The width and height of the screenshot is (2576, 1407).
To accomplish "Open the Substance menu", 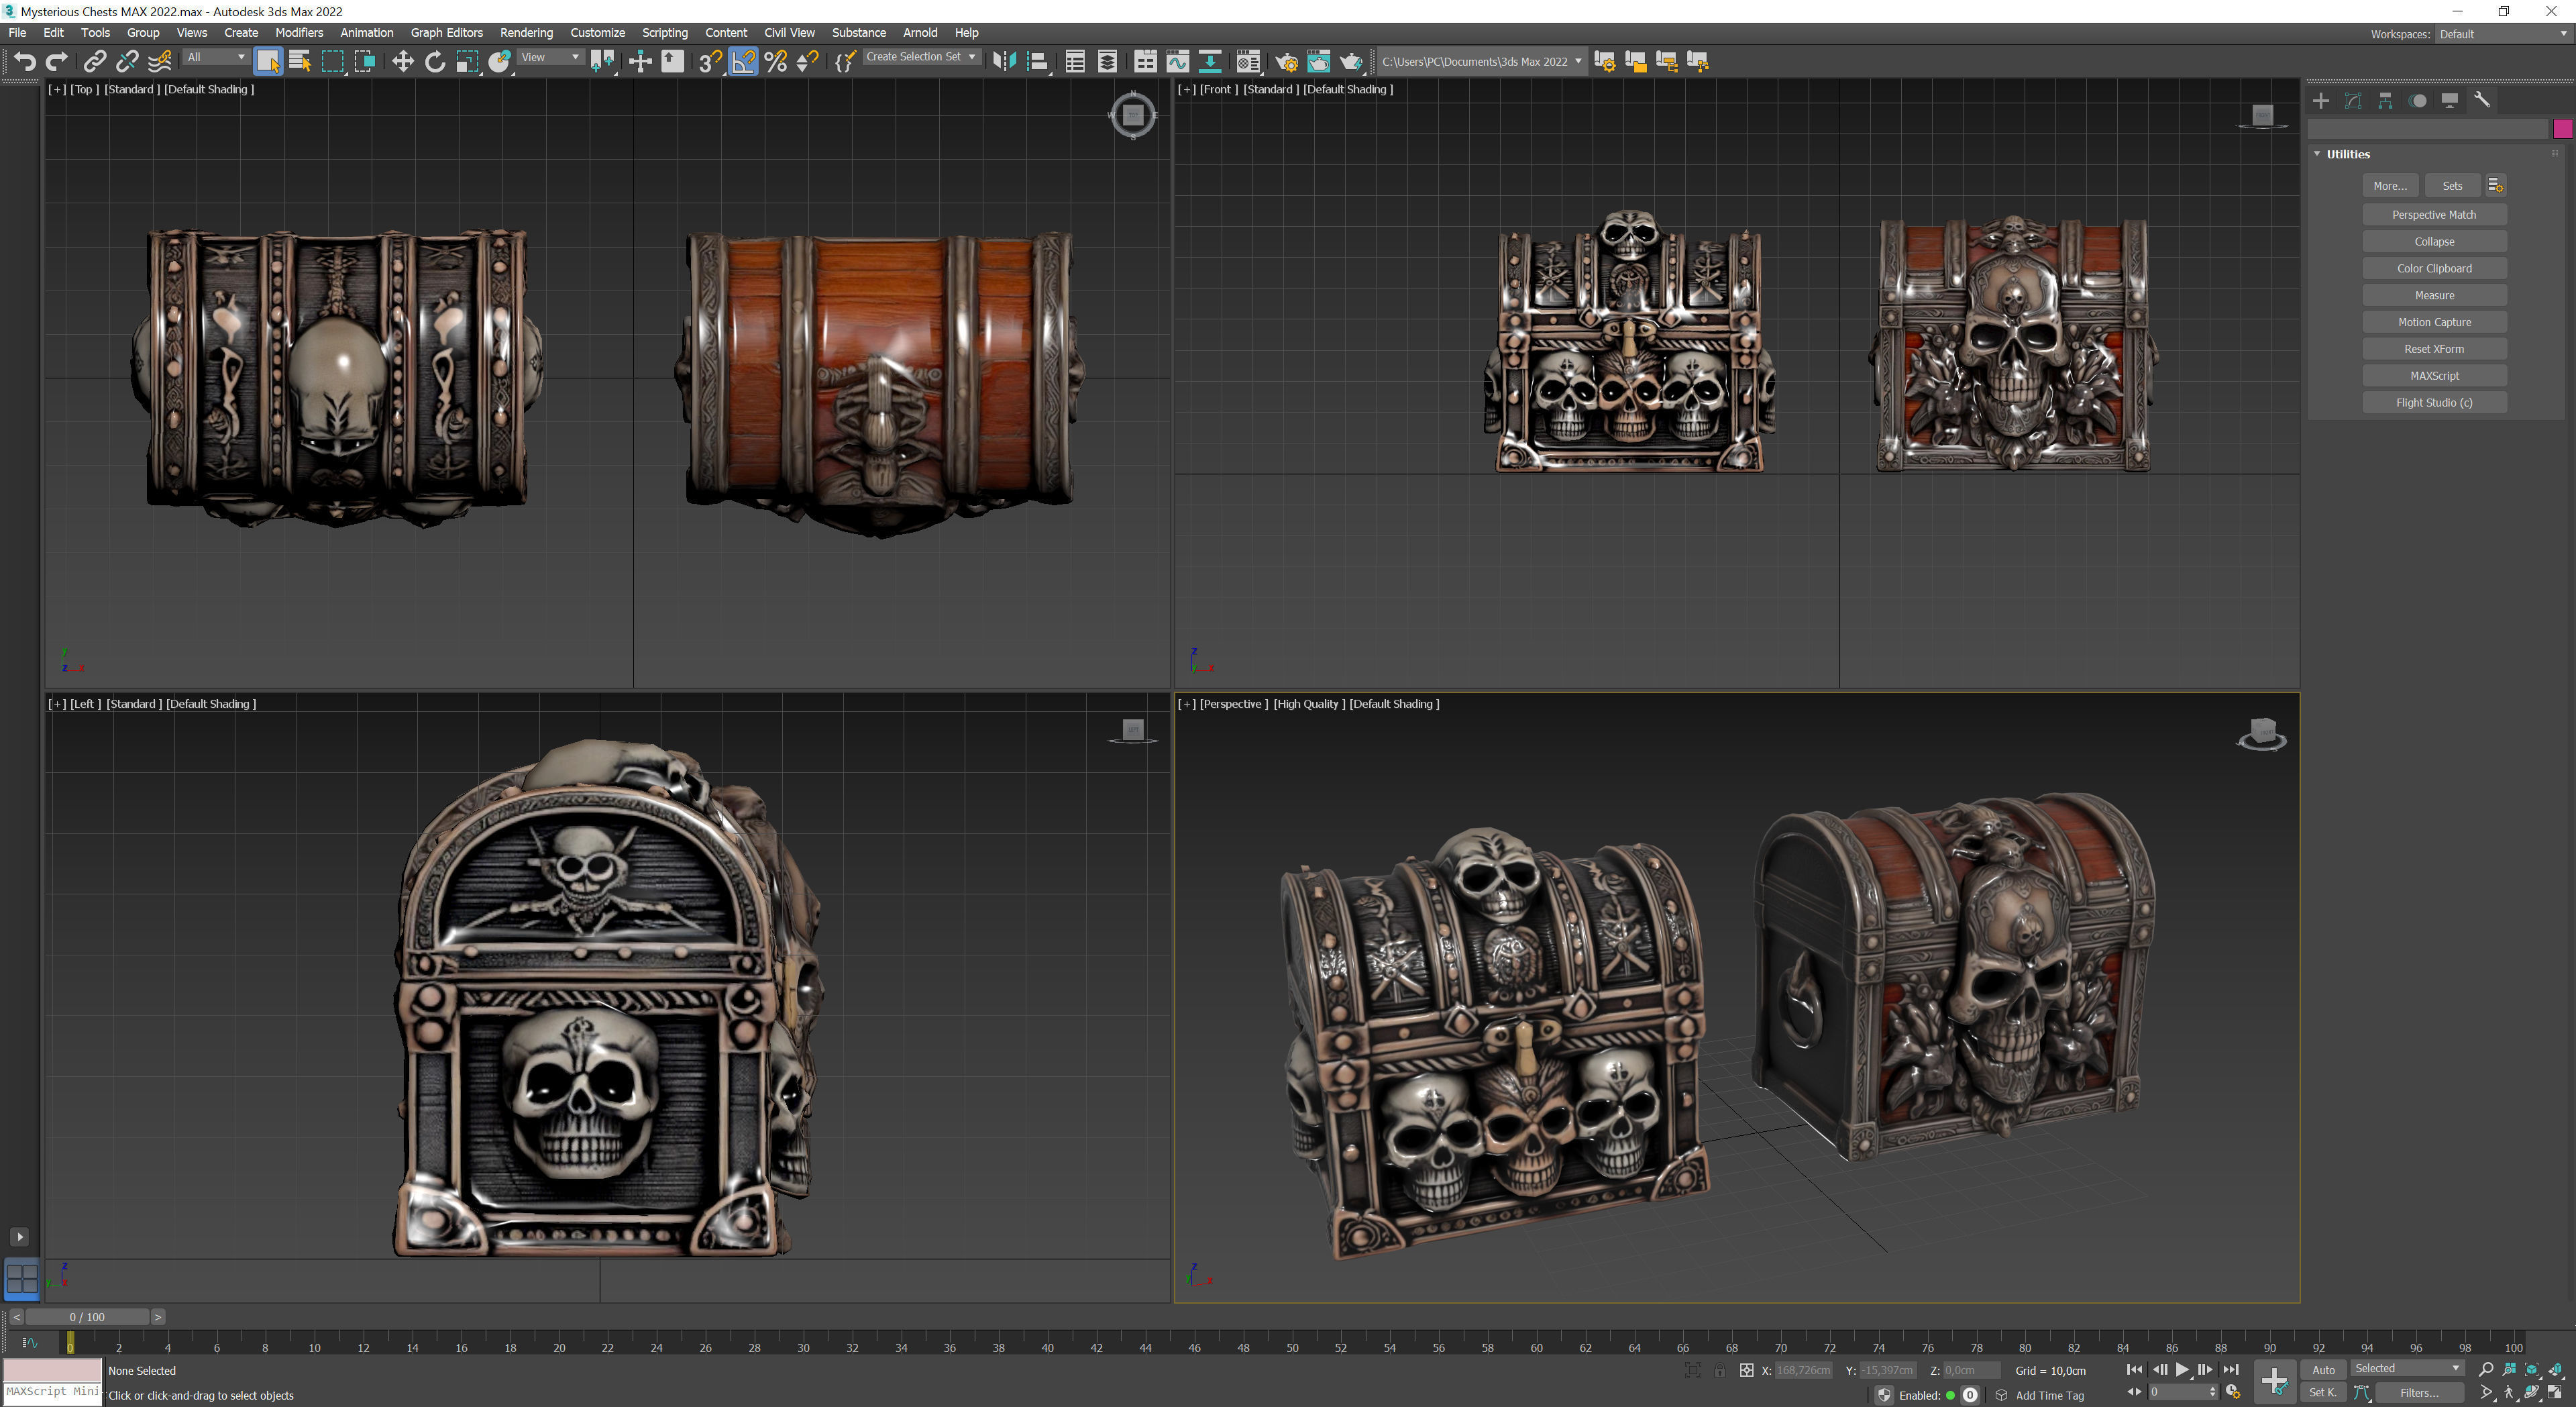I will (858, 33).
